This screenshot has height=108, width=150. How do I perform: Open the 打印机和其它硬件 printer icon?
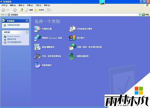pos(72,29)
